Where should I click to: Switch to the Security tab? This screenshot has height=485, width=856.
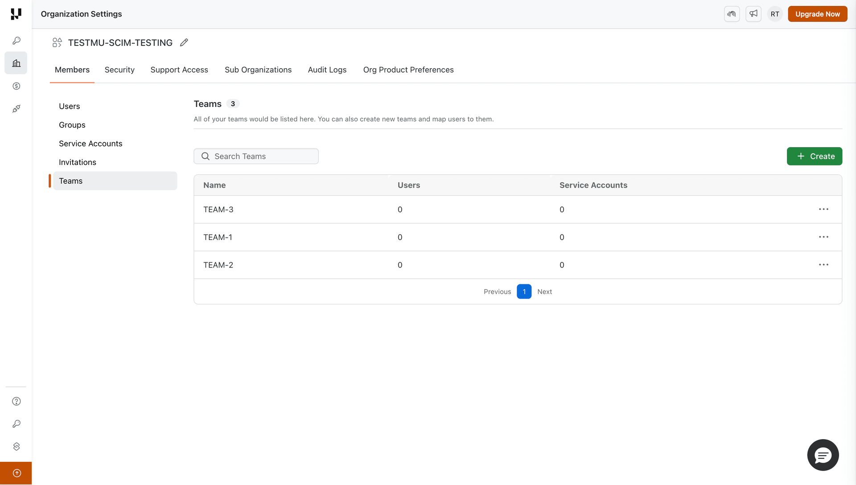pyautogui.click(x=119, y=70)
